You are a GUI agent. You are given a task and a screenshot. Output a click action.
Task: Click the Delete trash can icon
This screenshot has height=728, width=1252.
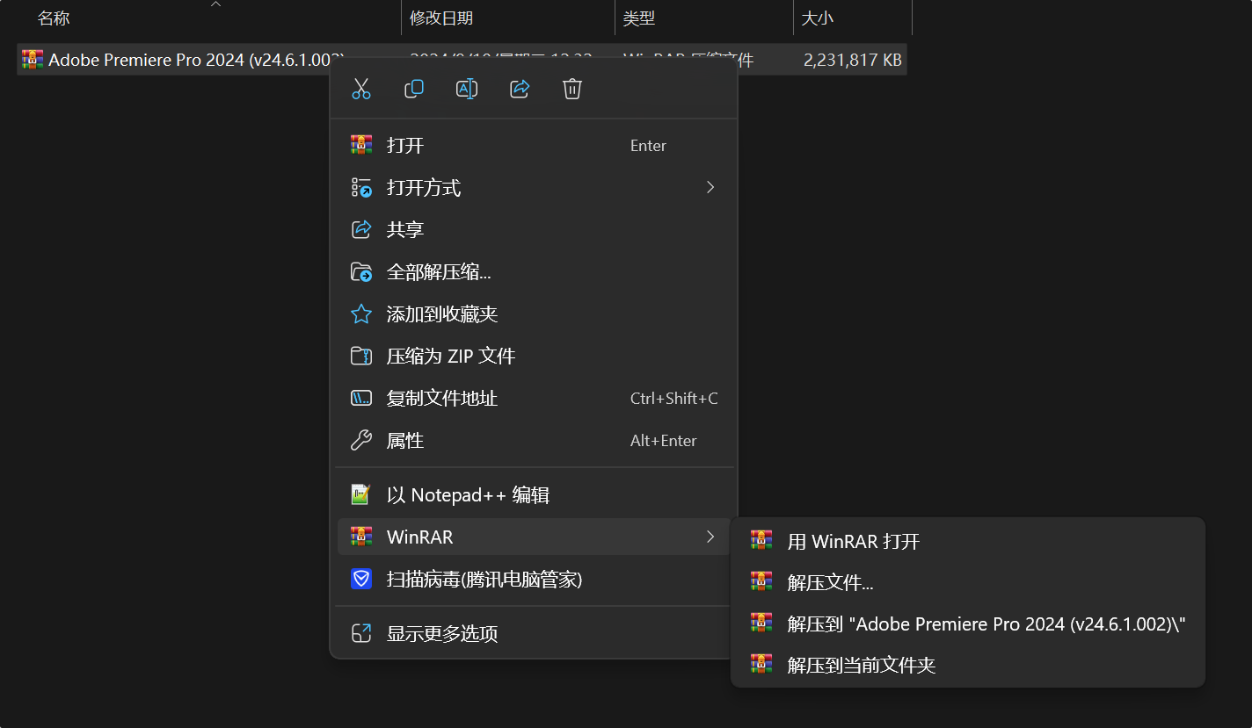(x=572, y=89)
